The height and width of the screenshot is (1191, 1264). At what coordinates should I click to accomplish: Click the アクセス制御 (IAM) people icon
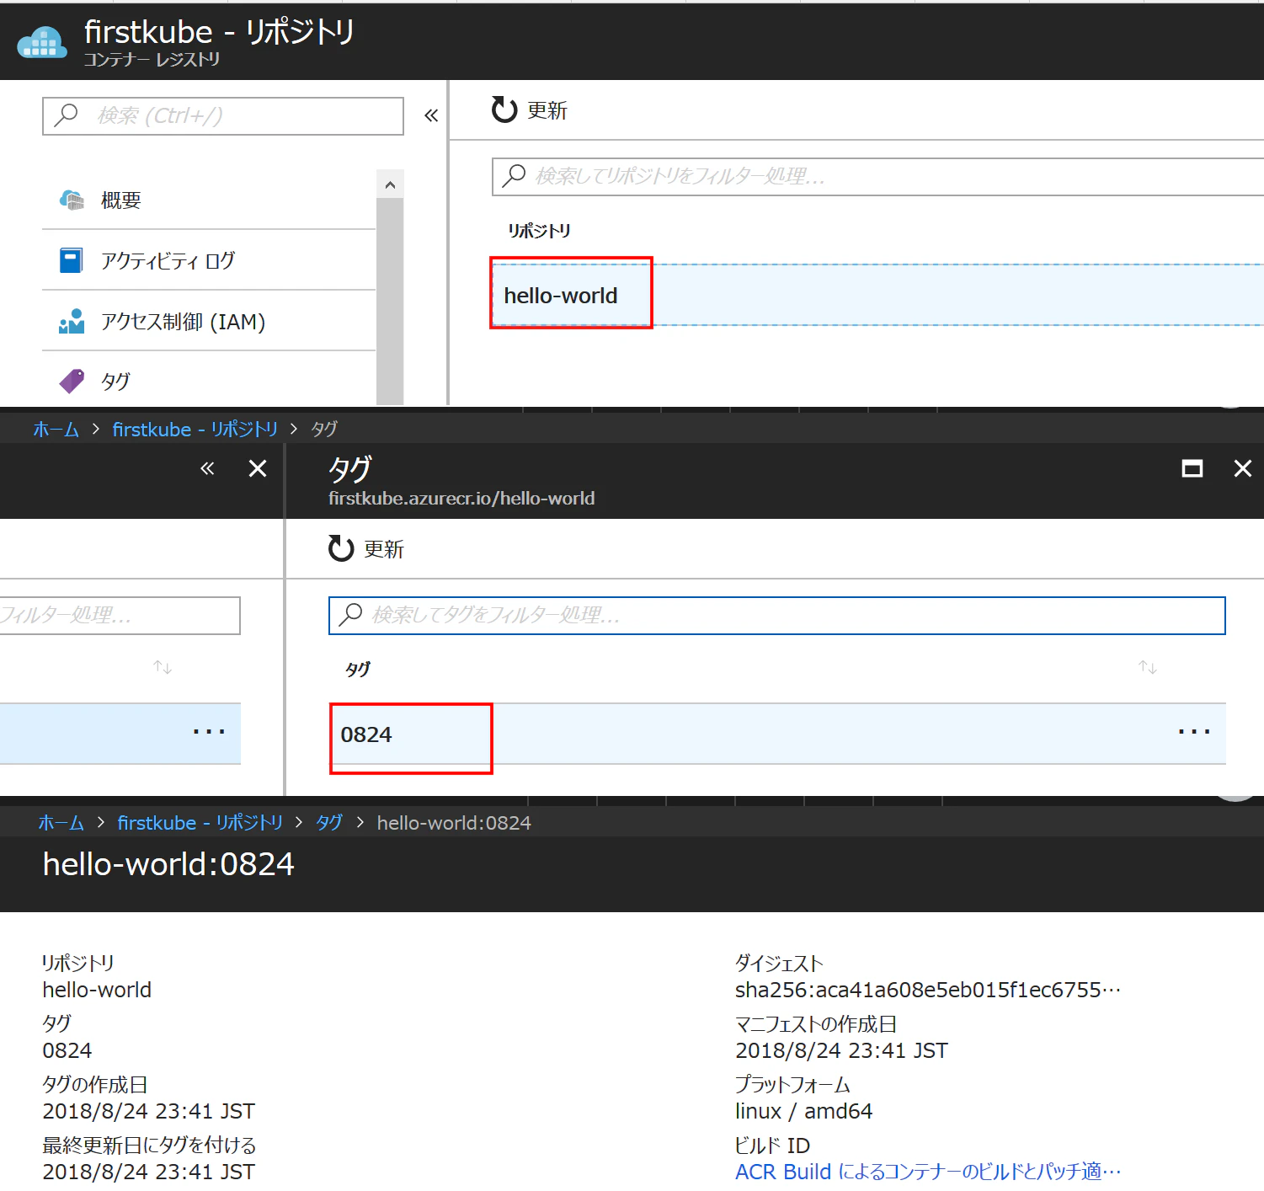(72, 321)
